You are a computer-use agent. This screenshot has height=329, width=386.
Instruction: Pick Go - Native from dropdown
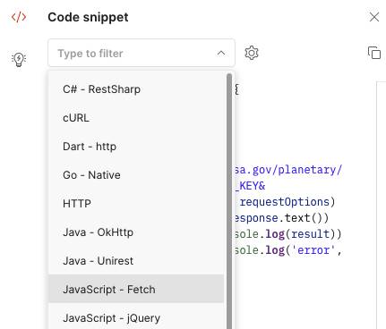[x=136, y=175]
